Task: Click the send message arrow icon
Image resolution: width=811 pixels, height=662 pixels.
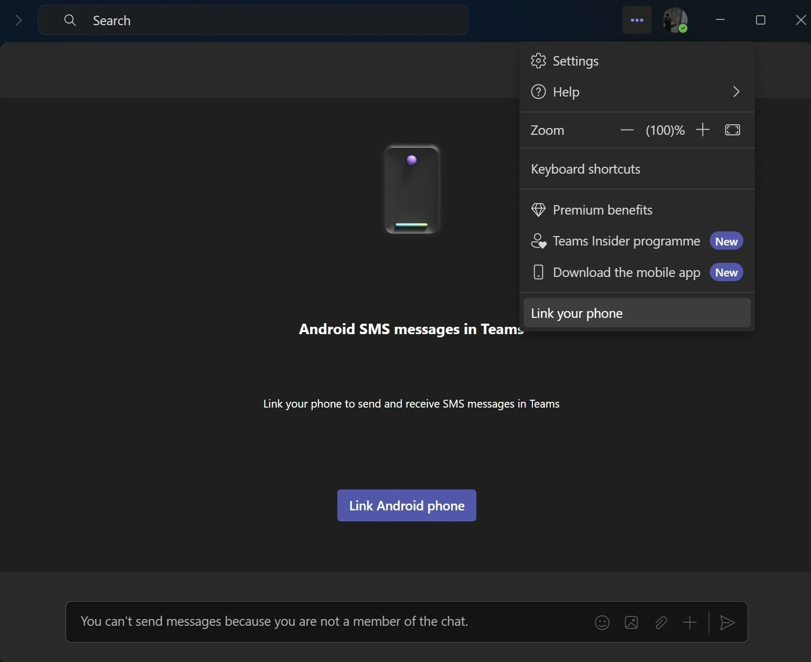Action: 727,623
